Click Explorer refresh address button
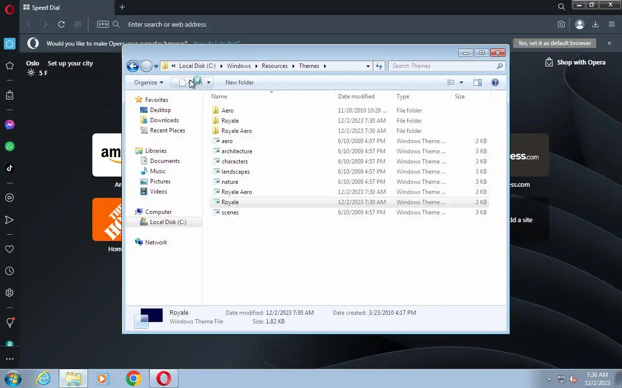 [x=379, y=66]
